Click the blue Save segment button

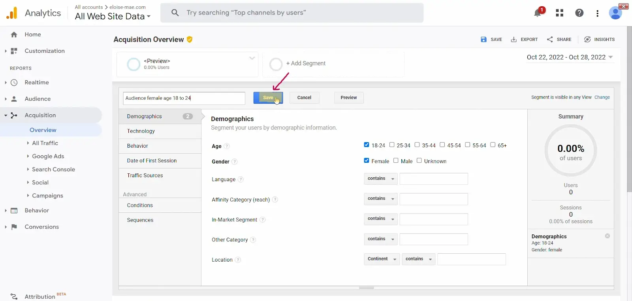(x=268, y=98)
